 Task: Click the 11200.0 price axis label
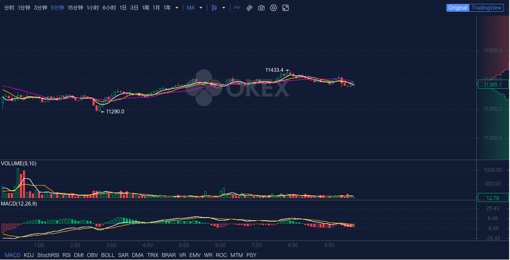492,138
